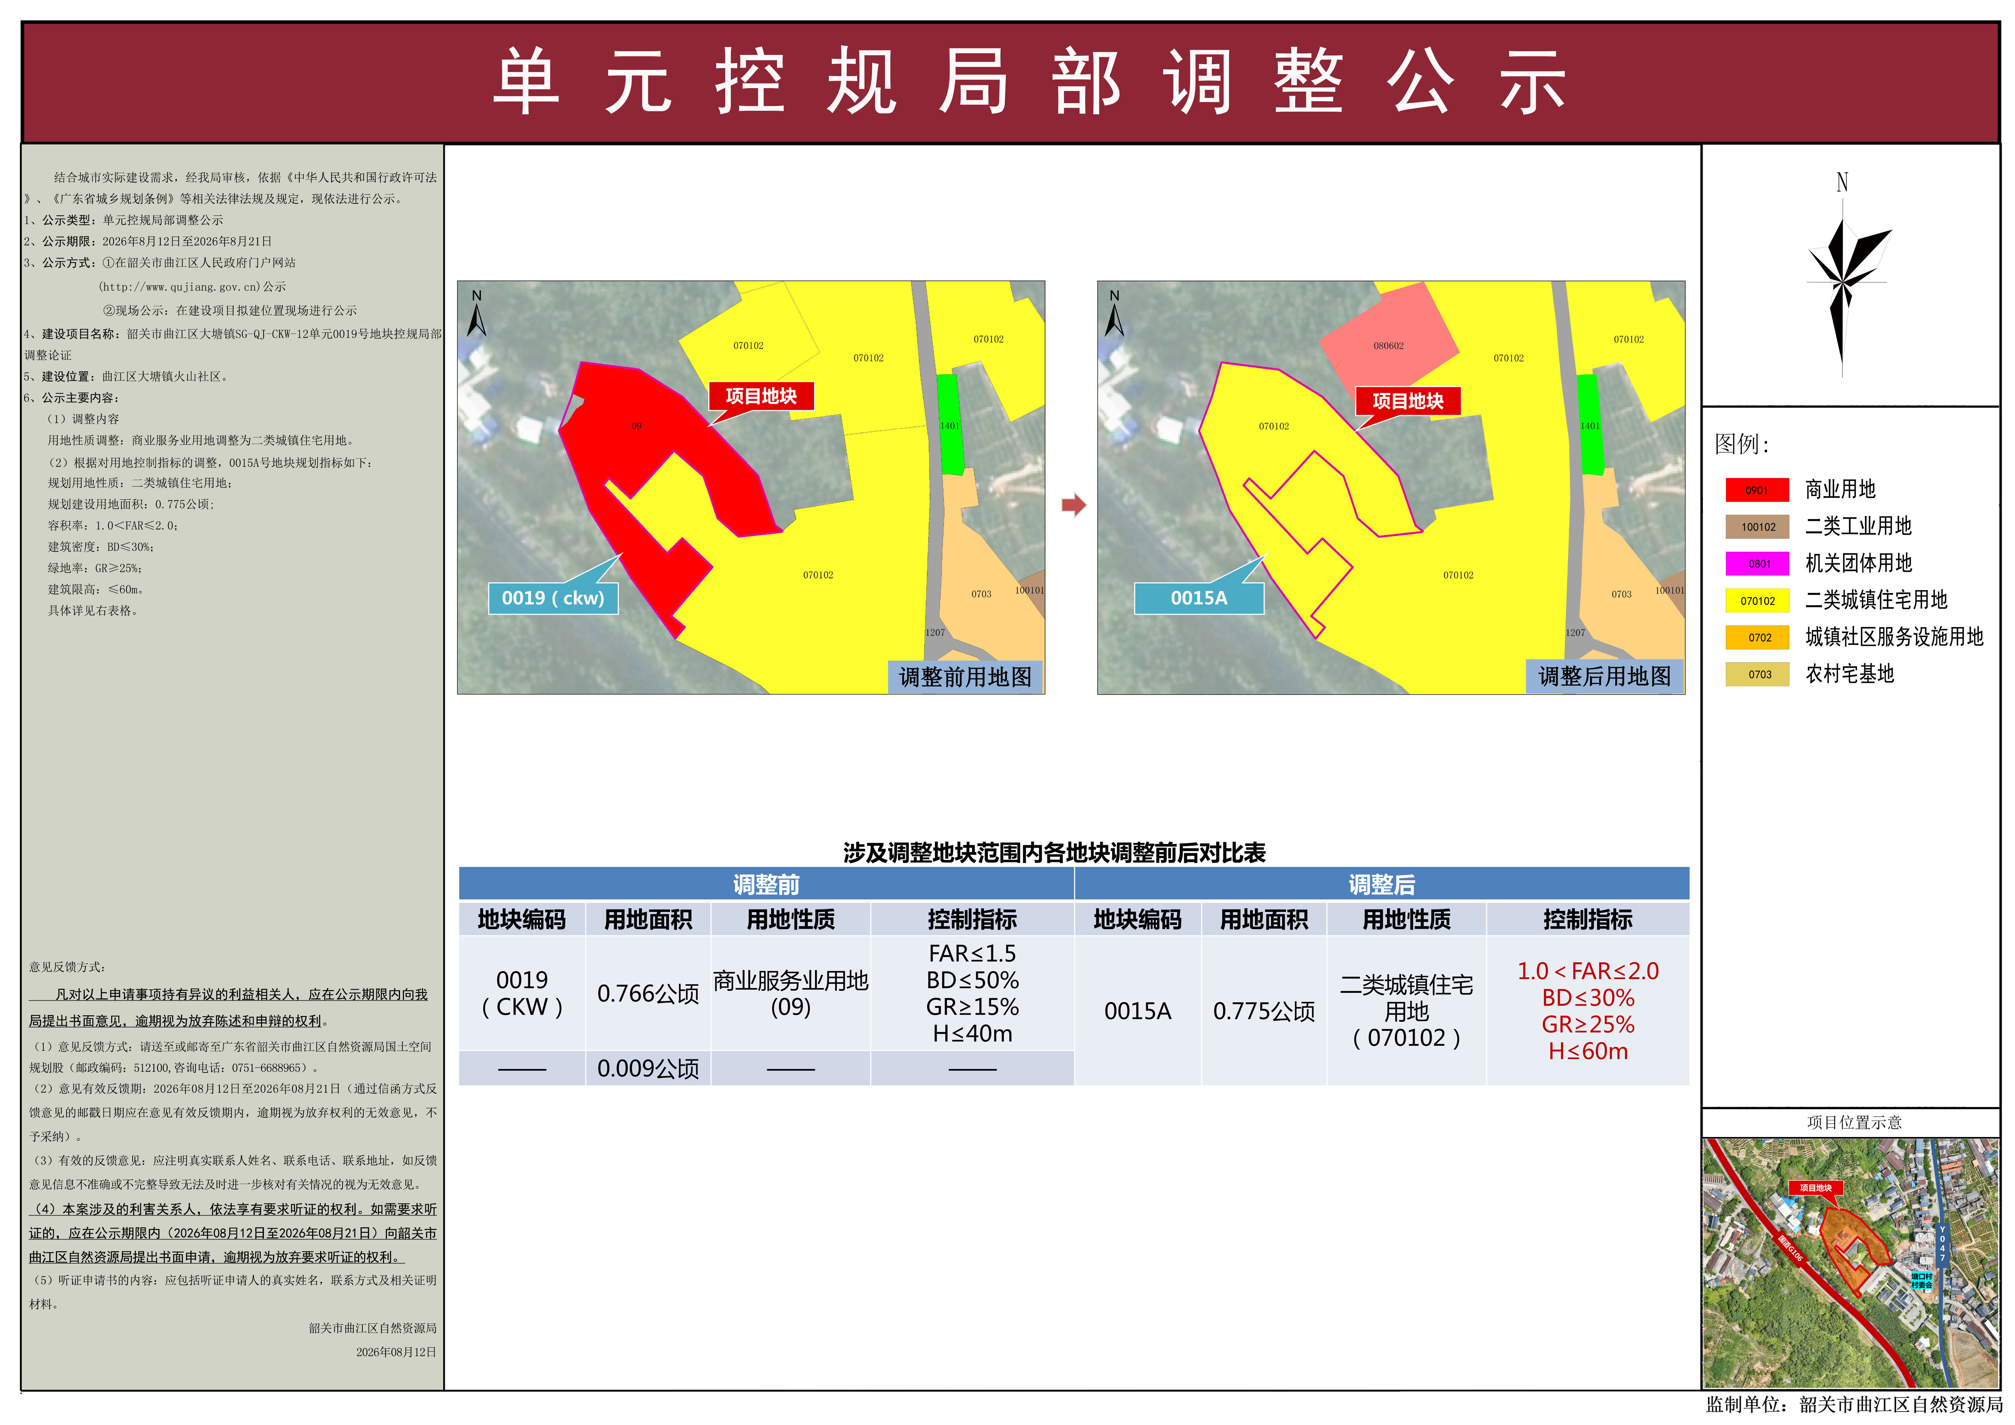Screen dimensions: 2015x1425
Task: Click the 0.766公顷 area cell
Action: (x=648, y=993)
